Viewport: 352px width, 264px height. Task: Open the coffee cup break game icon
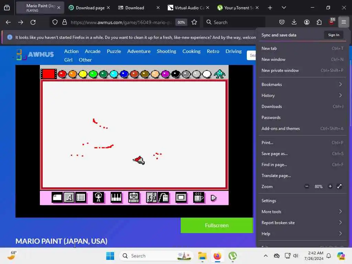(199, 198)
